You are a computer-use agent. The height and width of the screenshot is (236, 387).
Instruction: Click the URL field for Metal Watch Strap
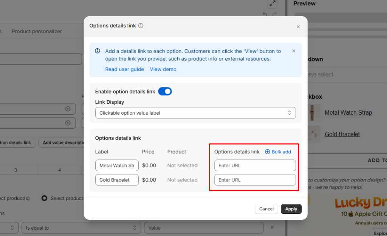point(255,166)
